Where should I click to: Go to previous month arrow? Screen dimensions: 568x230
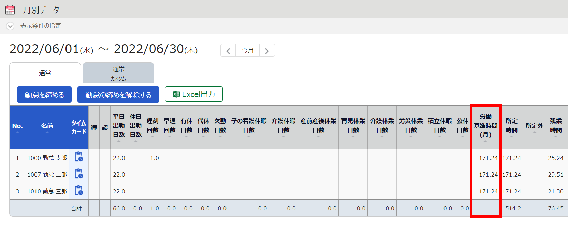[x=228, y=51]
